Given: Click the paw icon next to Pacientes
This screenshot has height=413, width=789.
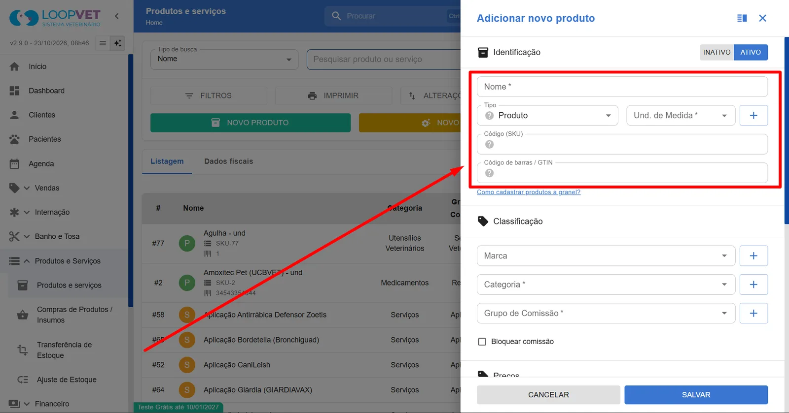Looking at the screenshot, I should pyautogui.click(x=14, y=139).
